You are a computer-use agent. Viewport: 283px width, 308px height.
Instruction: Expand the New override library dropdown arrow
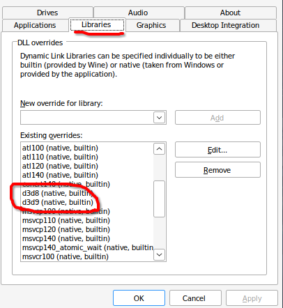pyautogui.click(x=159, y=118)
